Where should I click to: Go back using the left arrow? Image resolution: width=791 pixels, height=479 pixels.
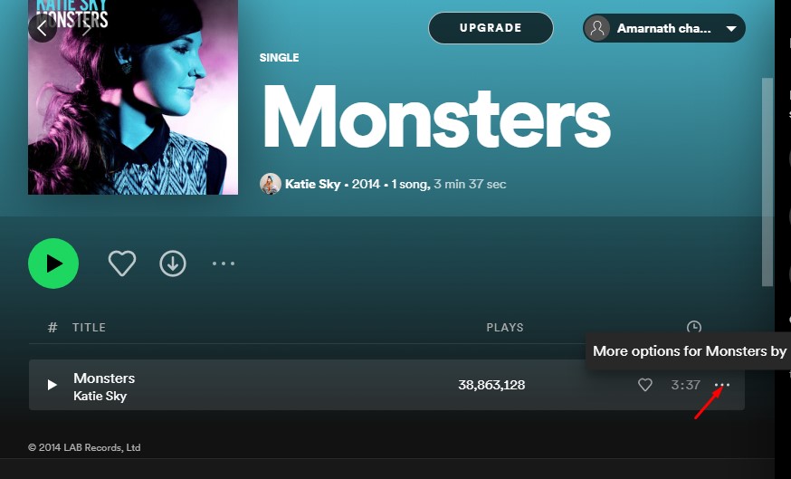tap(43, 28)
